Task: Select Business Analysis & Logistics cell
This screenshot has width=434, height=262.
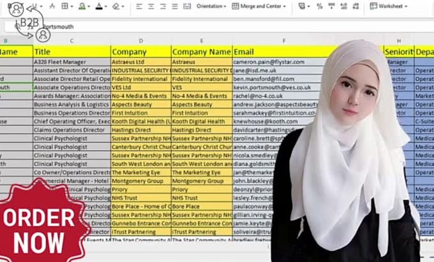Action: (x=71, y=105)
